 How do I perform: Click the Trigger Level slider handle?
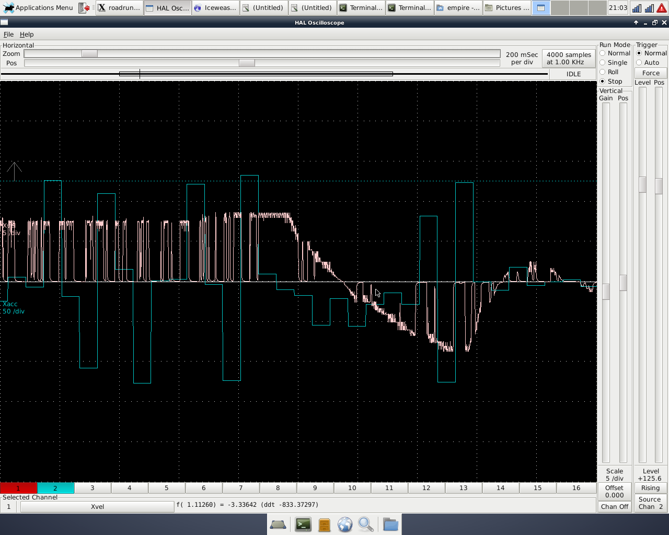pyautogui.click(x=643, y=184)
